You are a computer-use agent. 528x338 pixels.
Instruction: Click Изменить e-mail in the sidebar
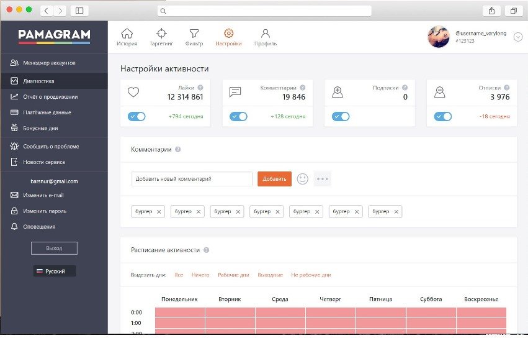click(x=54, y=195)
